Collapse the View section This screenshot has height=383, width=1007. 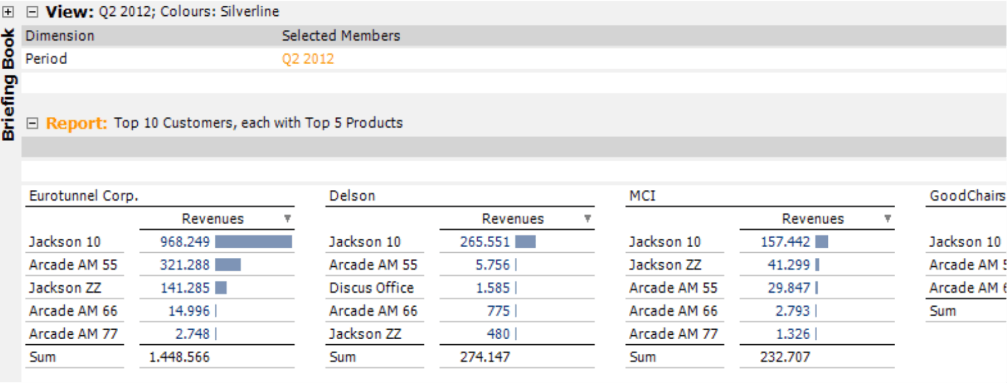point(32,12)
